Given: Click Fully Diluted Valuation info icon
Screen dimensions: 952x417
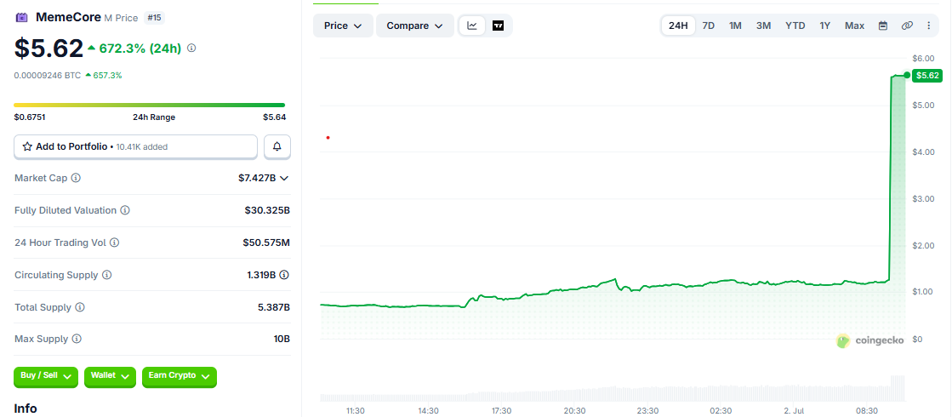Looking at the screenshot, I should 124,210.
